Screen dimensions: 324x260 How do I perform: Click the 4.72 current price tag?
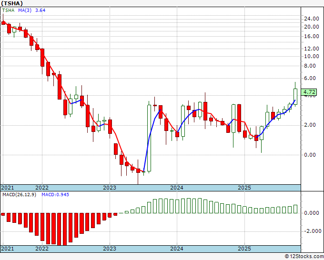[309, 92]
